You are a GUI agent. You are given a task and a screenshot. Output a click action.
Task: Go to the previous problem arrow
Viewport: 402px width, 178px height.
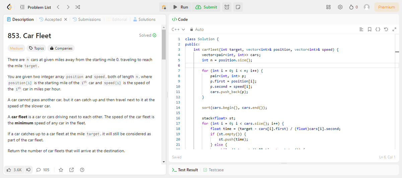58,7
